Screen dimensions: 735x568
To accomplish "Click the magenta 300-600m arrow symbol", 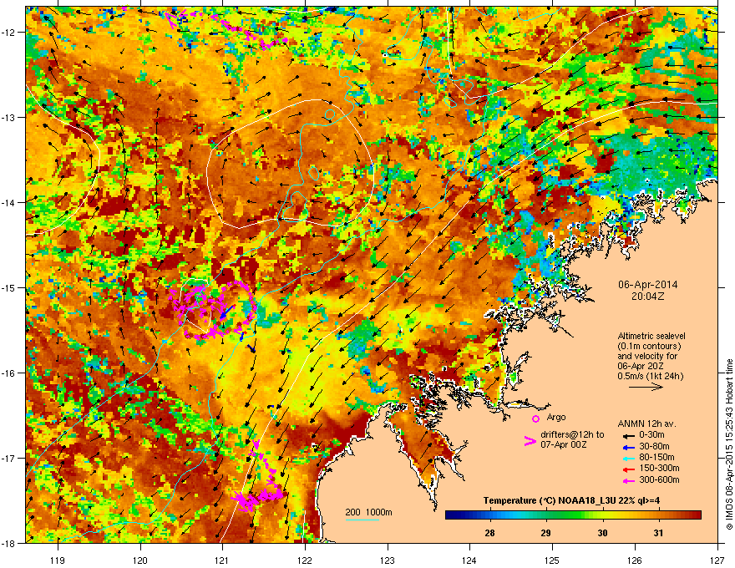I will tap(627, 480).
